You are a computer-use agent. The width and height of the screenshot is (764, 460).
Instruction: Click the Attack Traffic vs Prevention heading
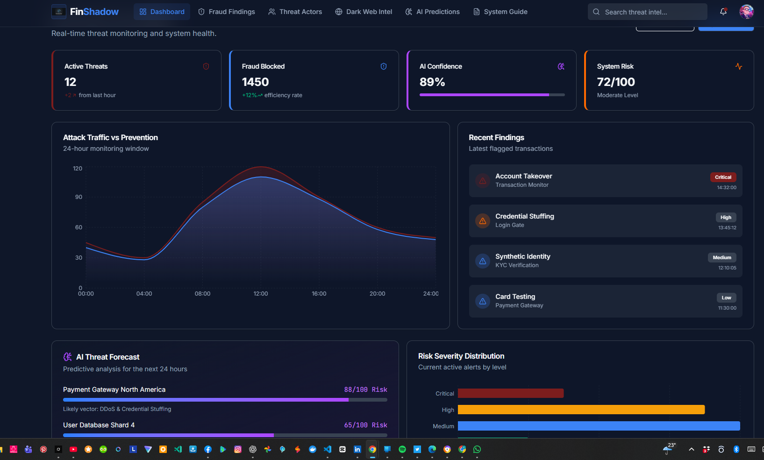click(x=110, y=137)
